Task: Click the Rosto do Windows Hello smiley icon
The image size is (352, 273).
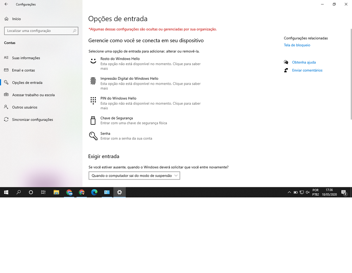Action: 93,61
